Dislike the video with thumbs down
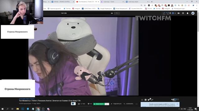Viewport: 199px width, 111px height. [x=90, y=104]
